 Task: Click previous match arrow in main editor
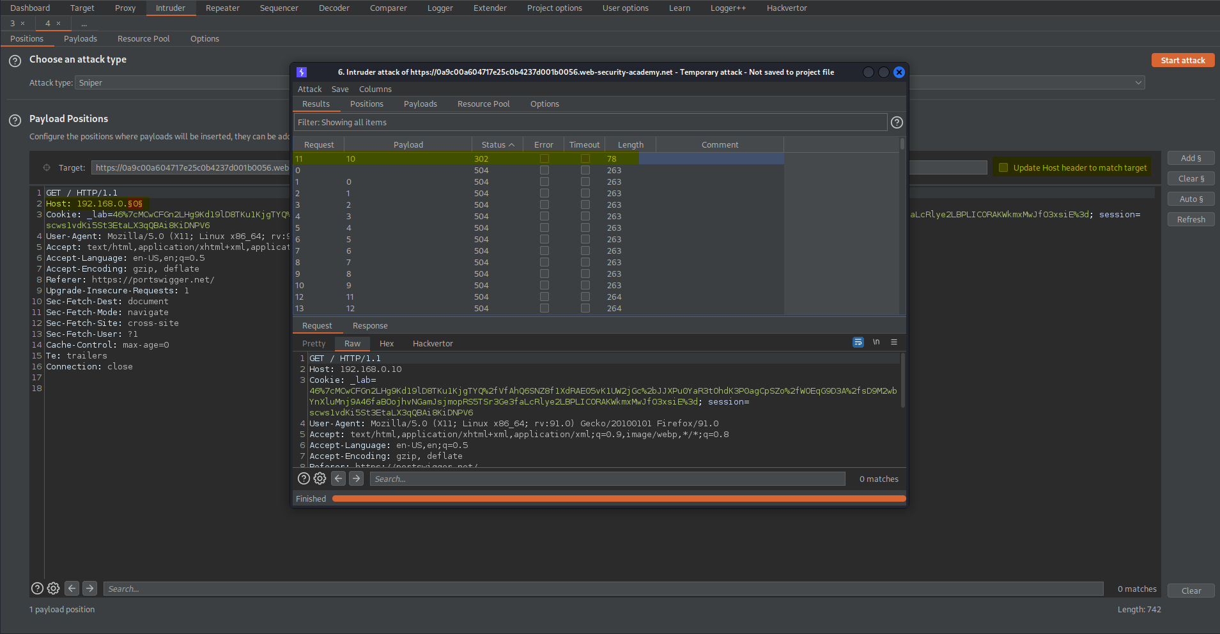pyautogui.click(x=72, y=589)
